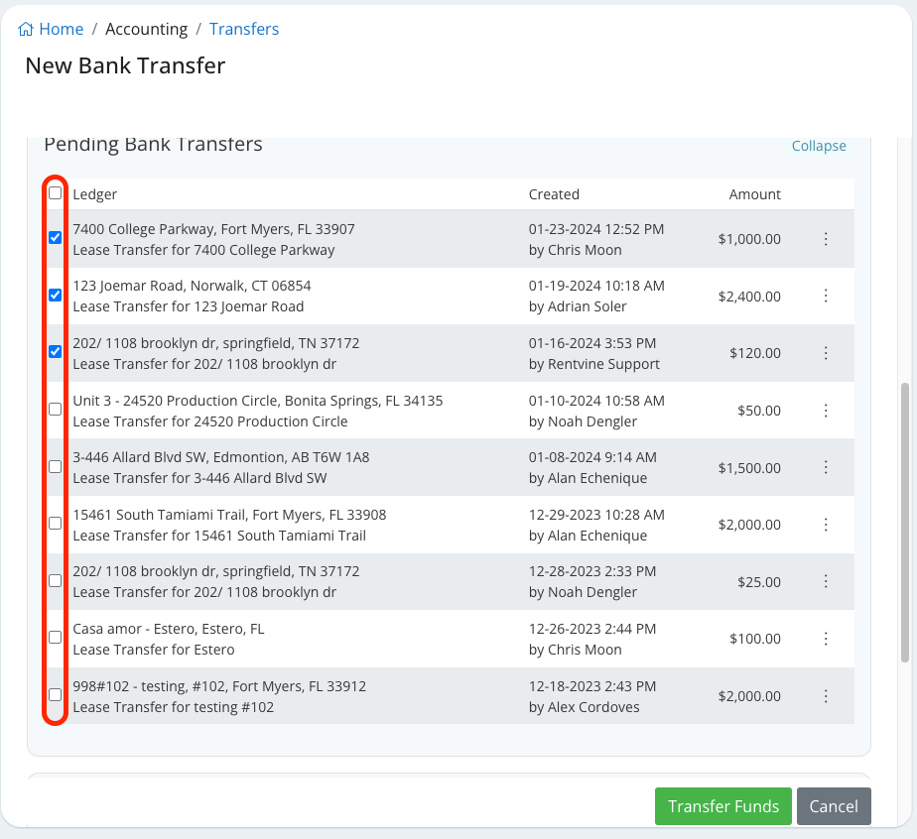Open the actions menu for the 998#102 testing transfer

coord(826,695)
